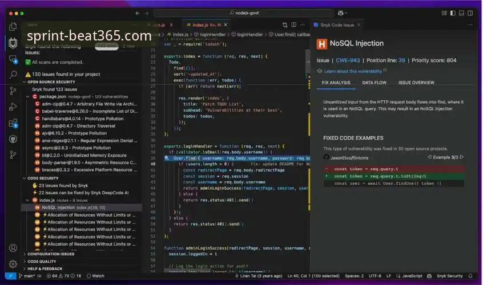Screen dimensions: 483x285
Task: Switch to the Issue Overview tab
Action: coord(416,83)
